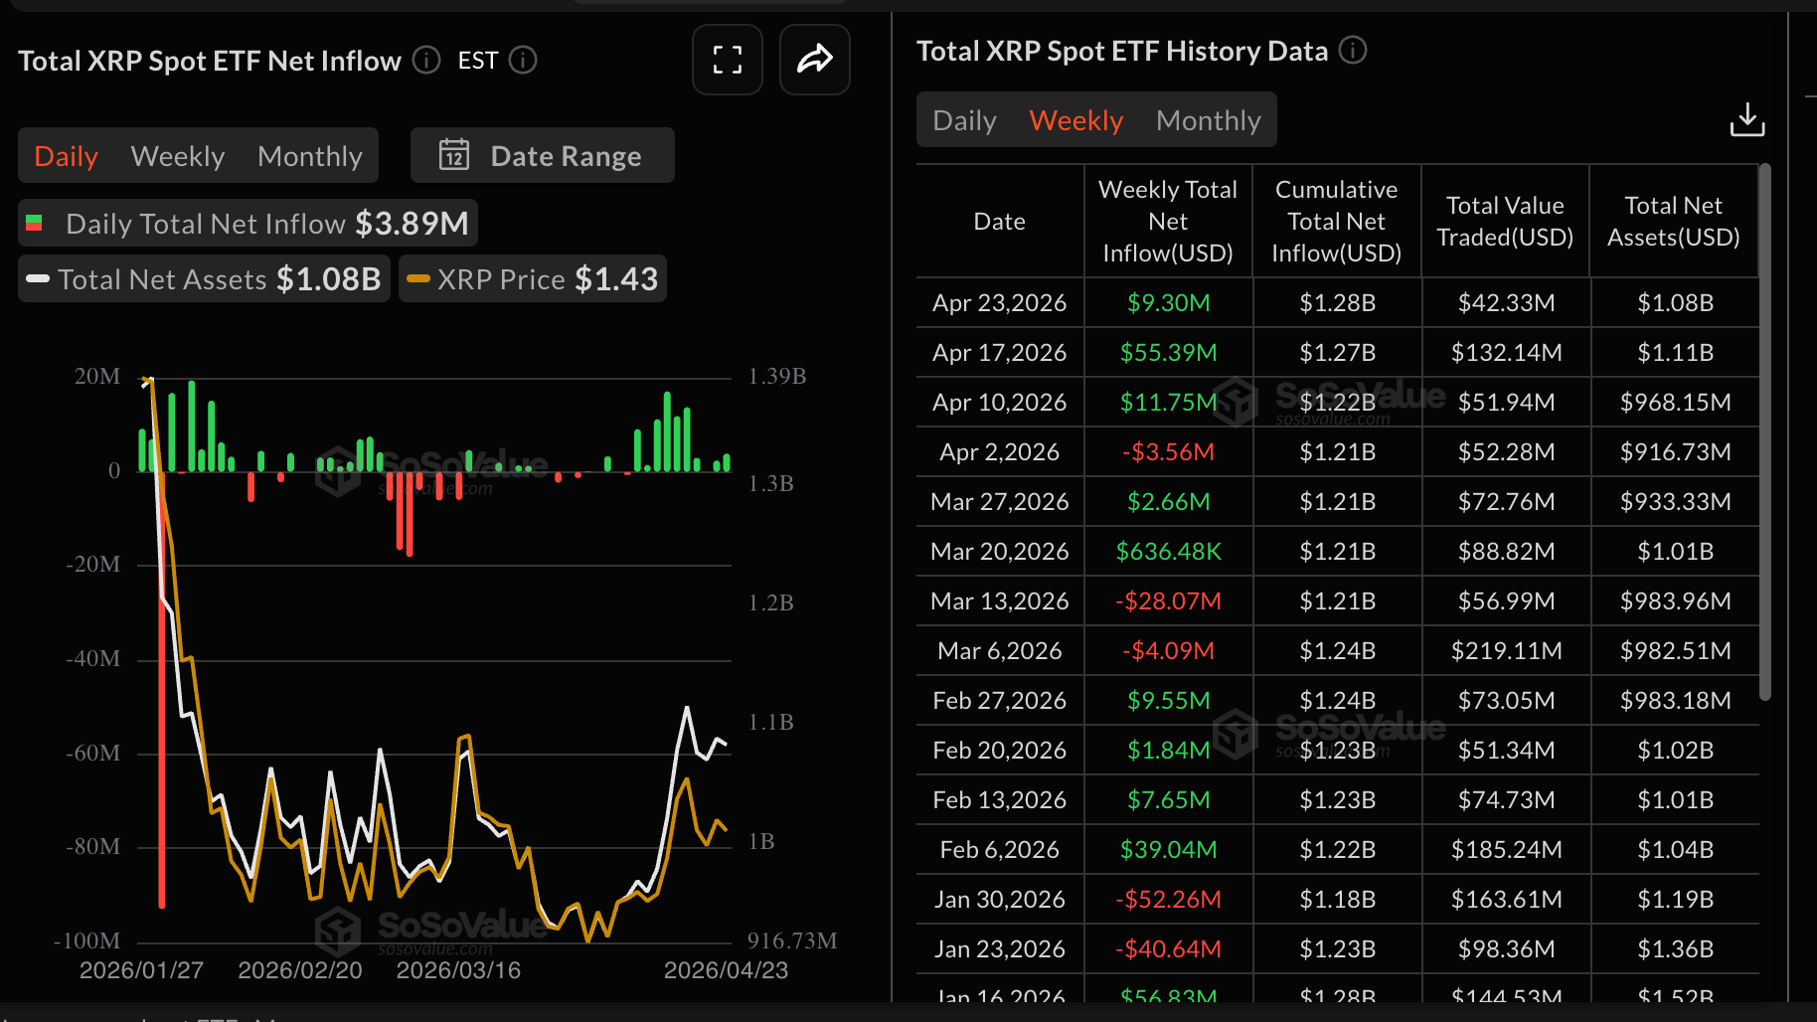Open the Date Range picker
Screen dimensions: 1817x1022
tap(543, 155)
